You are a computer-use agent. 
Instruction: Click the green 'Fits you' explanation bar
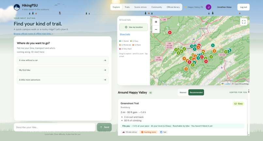(x=182, y=126)
